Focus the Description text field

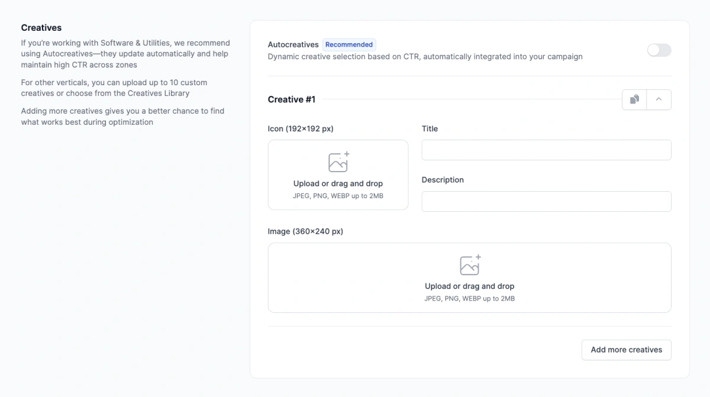tap(546, 202)
